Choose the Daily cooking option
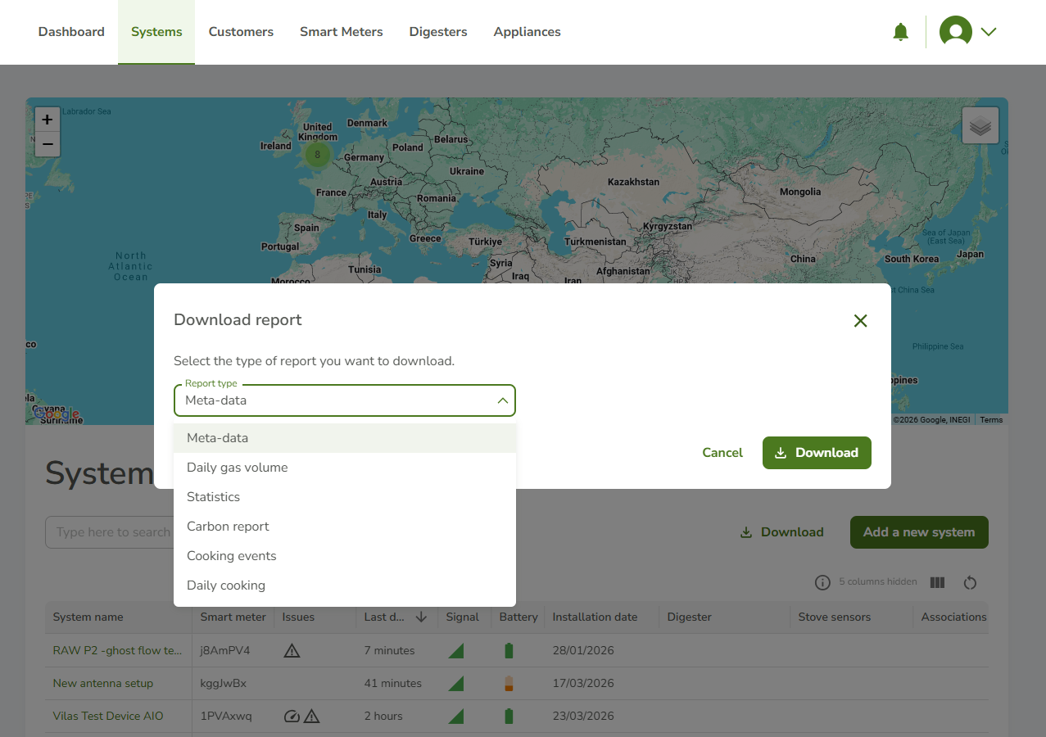Viewport: 1046px width, 737px height. [225, 586]
